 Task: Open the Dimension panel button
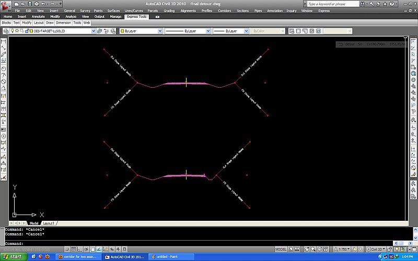[x=63, y=22]
